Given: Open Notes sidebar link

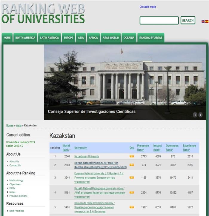Looking at the screenshot, I should (x=12, y=192).
